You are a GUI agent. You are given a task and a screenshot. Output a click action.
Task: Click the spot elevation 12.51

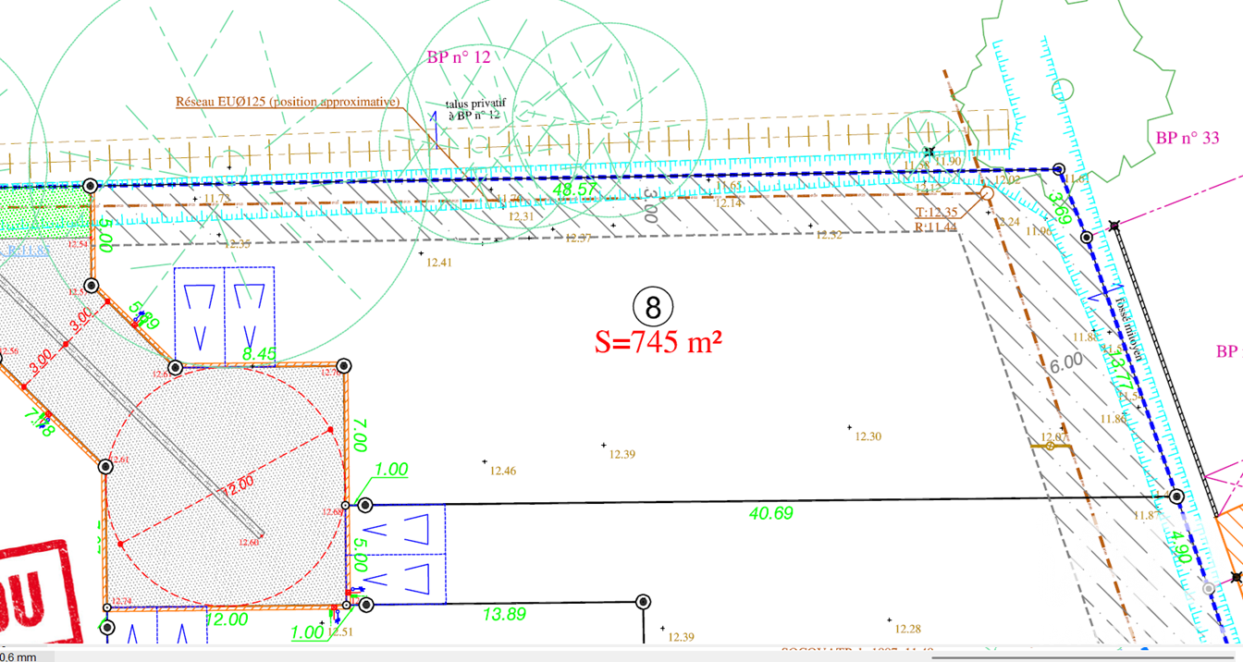[341, 631]
